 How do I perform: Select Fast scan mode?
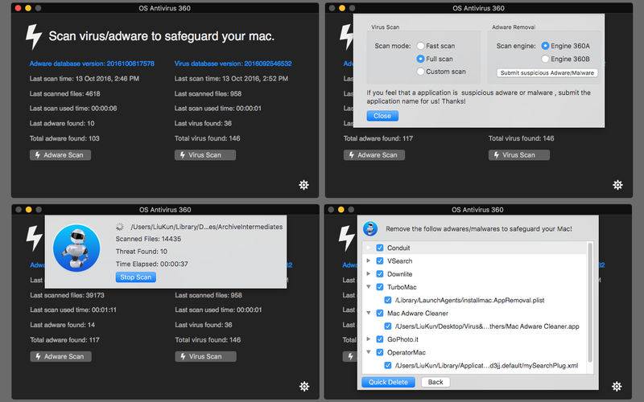(420, 46)
